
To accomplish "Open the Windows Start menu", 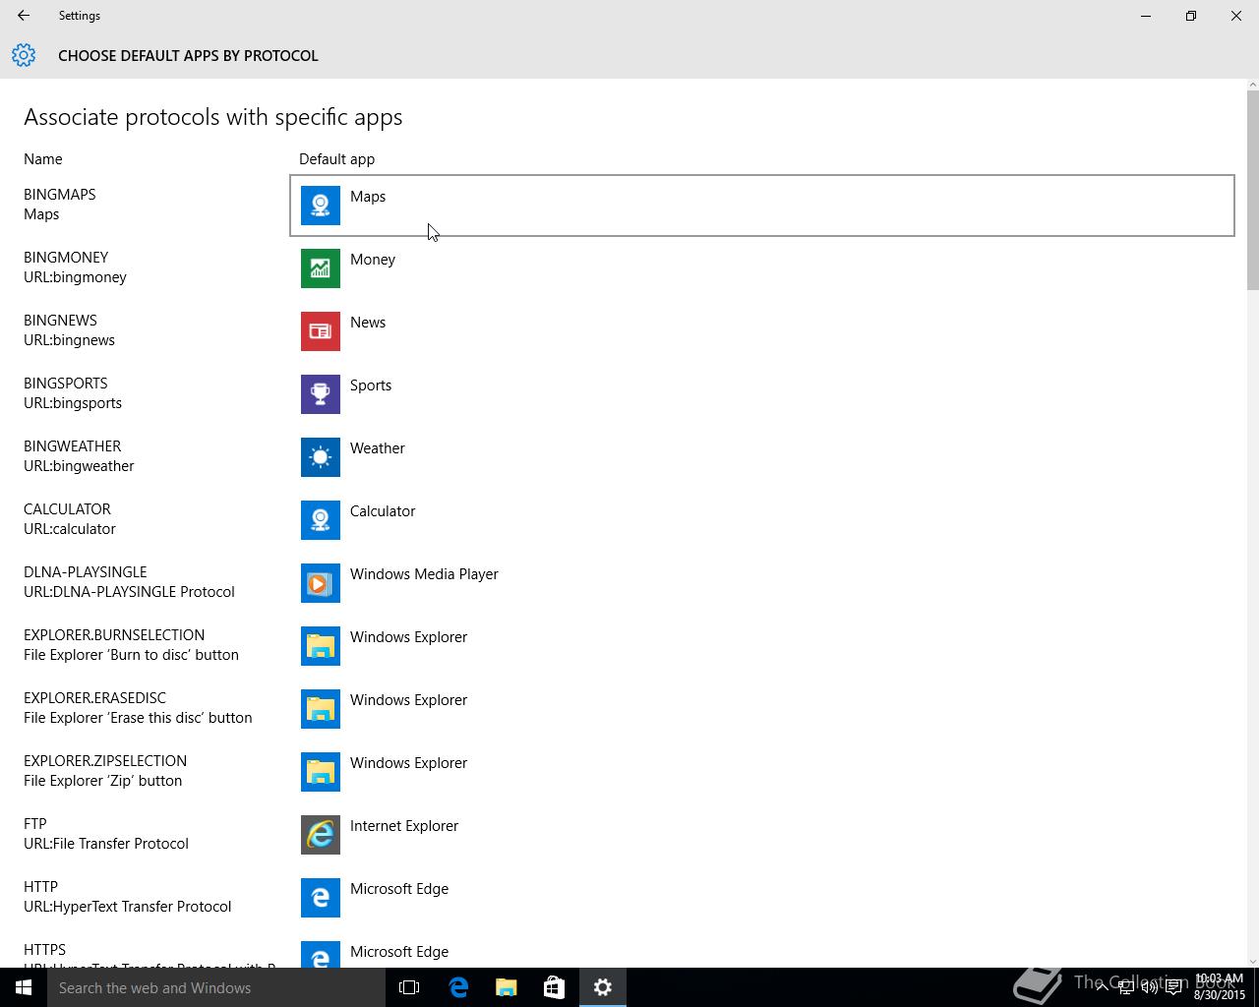I will pyautogui.click(x=24, y=987).
